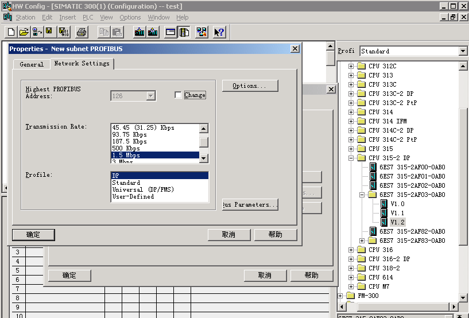This screenshot has width=469, height=318.
Task: Click the Transmission Rate list scroll-down arrow
Action: click(x=204, y=157)
